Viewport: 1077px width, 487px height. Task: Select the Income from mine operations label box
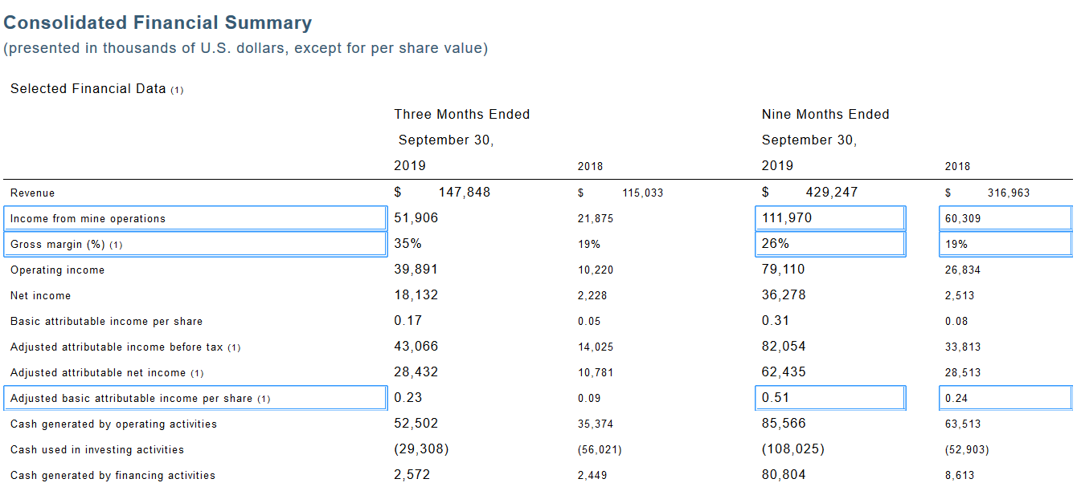(195, 218)
